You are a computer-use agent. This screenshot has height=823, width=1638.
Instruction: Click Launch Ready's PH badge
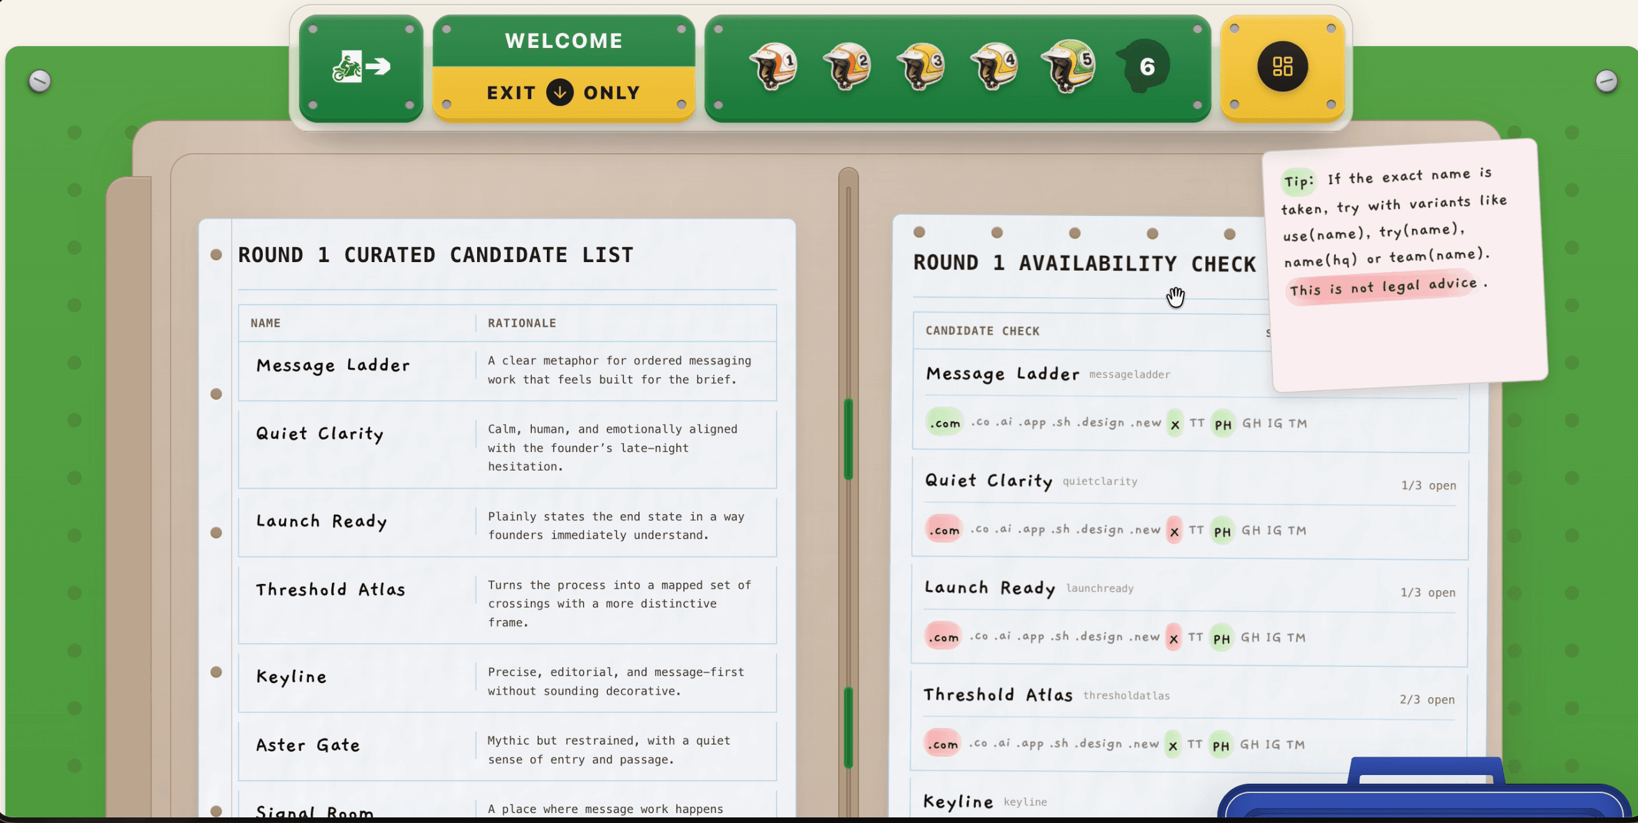(1221, 638)
